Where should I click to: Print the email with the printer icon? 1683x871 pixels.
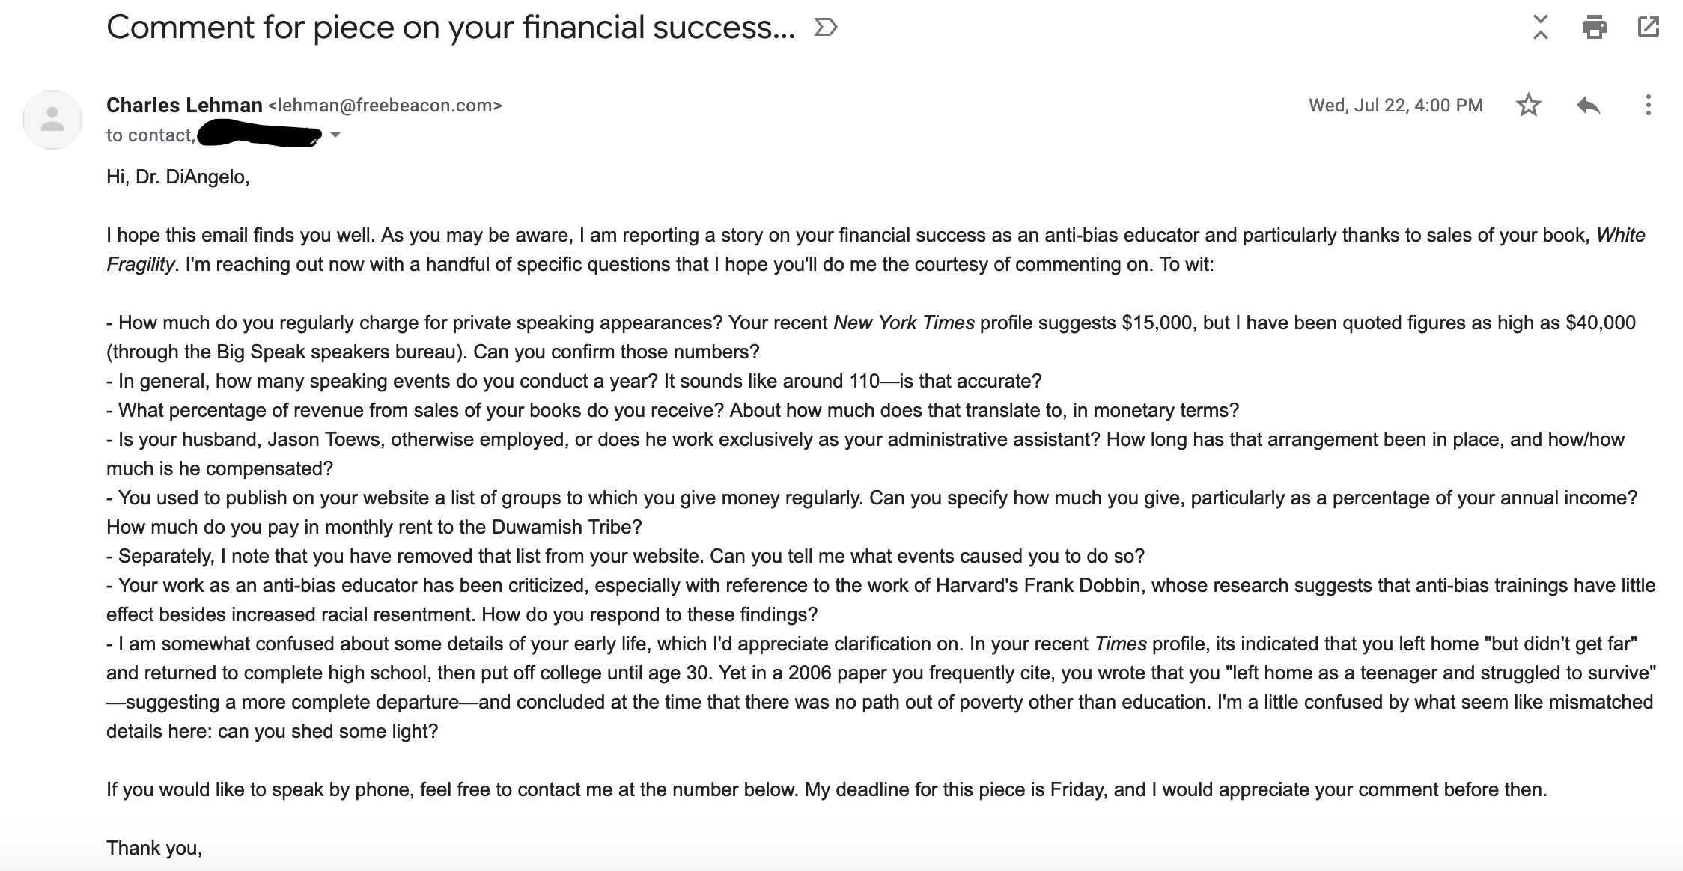[1594, 28]
